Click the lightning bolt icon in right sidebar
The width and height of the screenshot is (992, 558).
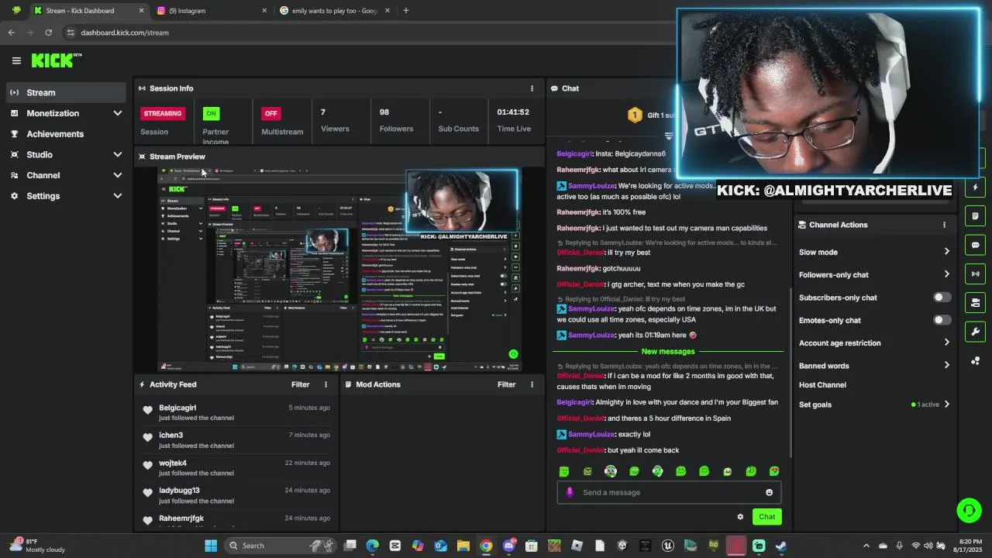(x=975, y=187)
